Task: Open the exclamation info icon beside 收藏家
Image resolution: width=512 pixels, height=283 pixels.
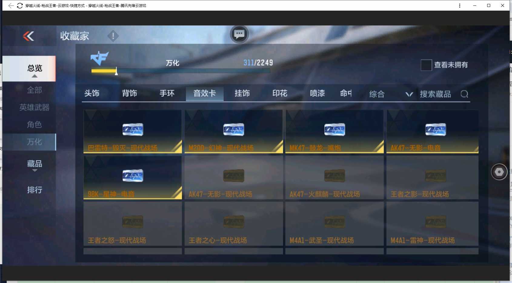Action: click(x=113, y=36)
